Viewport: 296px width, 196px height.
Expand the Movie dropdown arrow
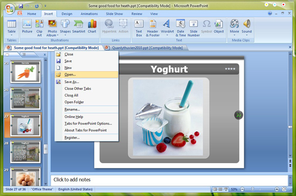235,35
